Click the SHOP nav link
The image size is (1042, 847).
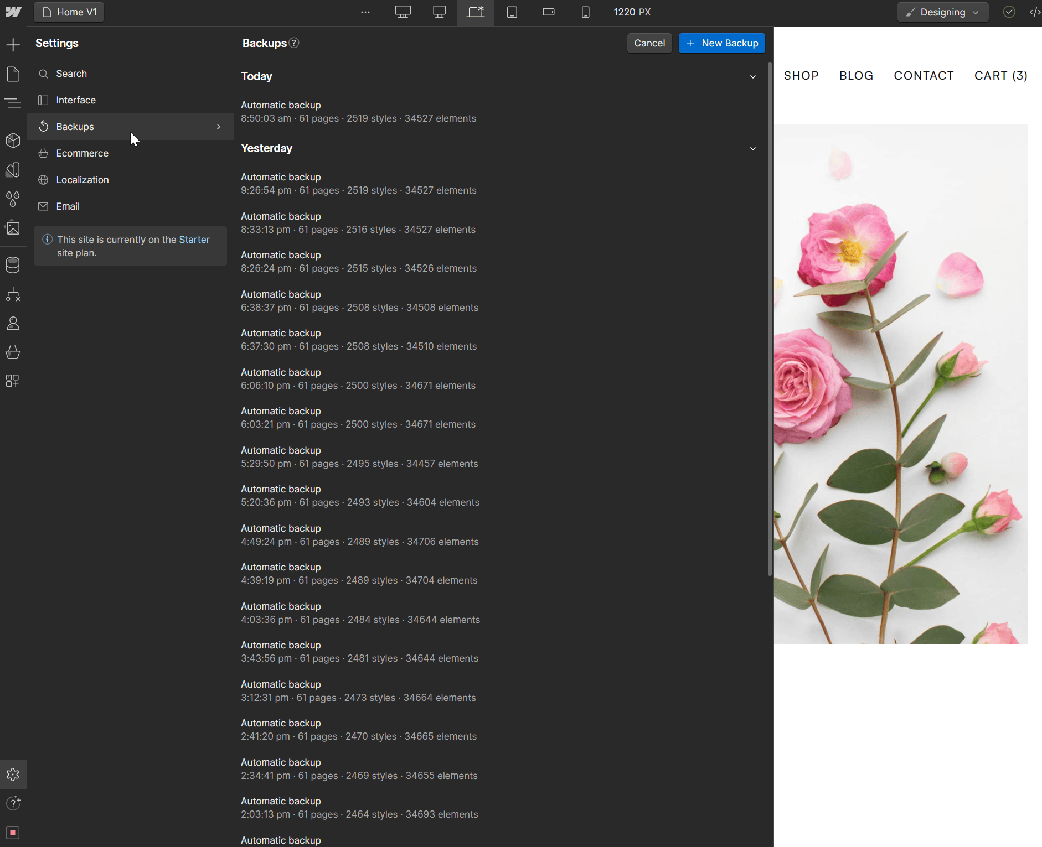pos(801,76)
